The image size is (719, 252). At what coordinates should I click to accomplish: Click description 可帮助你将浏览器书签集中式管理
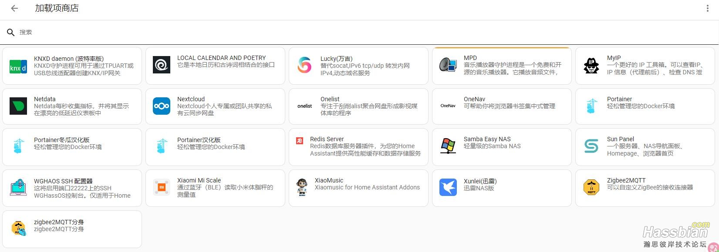point(510,106)
